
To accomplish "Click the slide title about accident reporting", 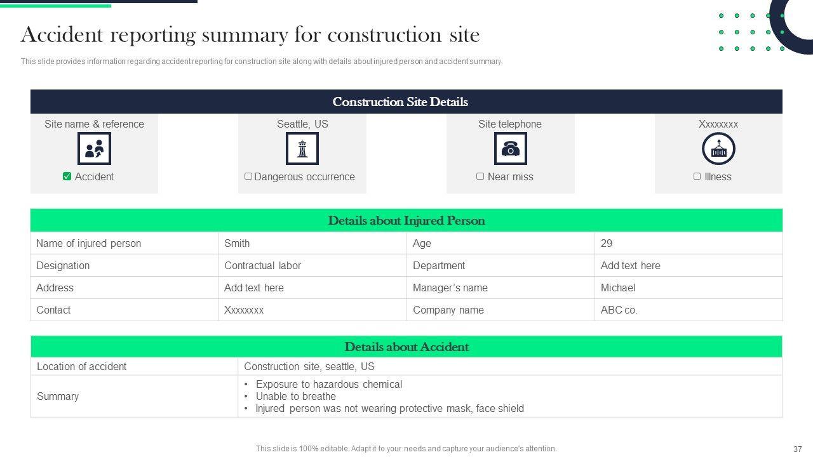I will (x=250, y=34).
